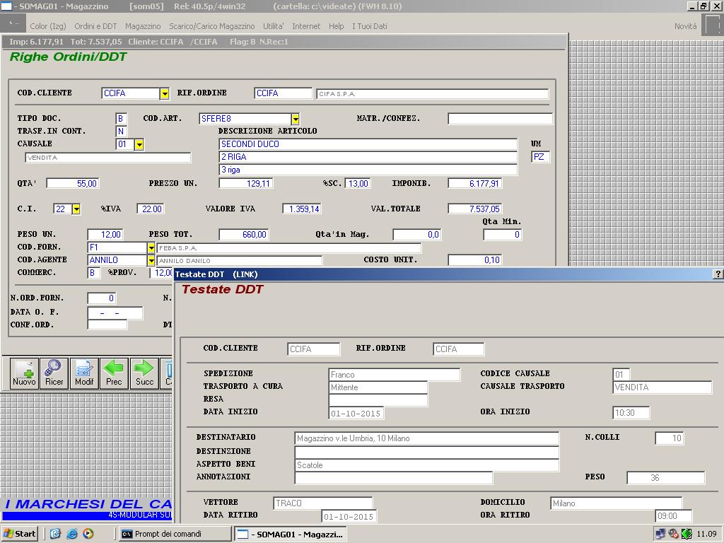
Task: Click the green diamond tray icon
Action: click(687, 534)
